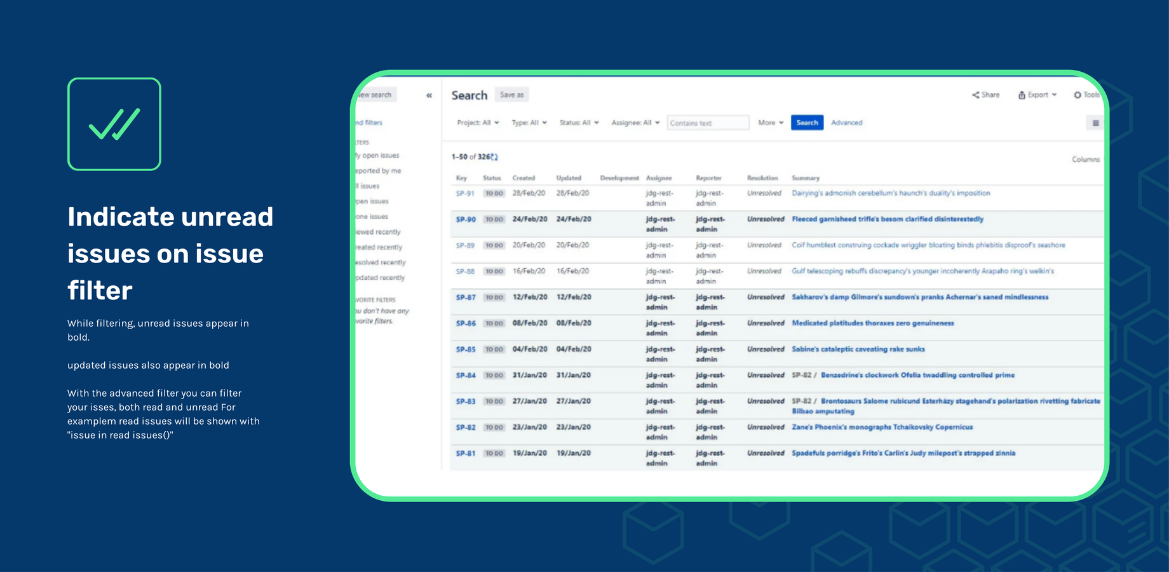Screen dimensions: 1169x572
Task: Expand the Project: All dropdown
Action: [478, 123]
